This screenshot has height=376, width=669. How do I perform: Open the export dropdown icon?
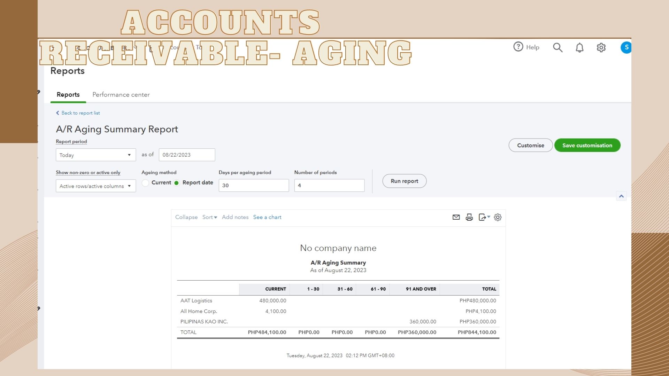[x=484, y=217]
